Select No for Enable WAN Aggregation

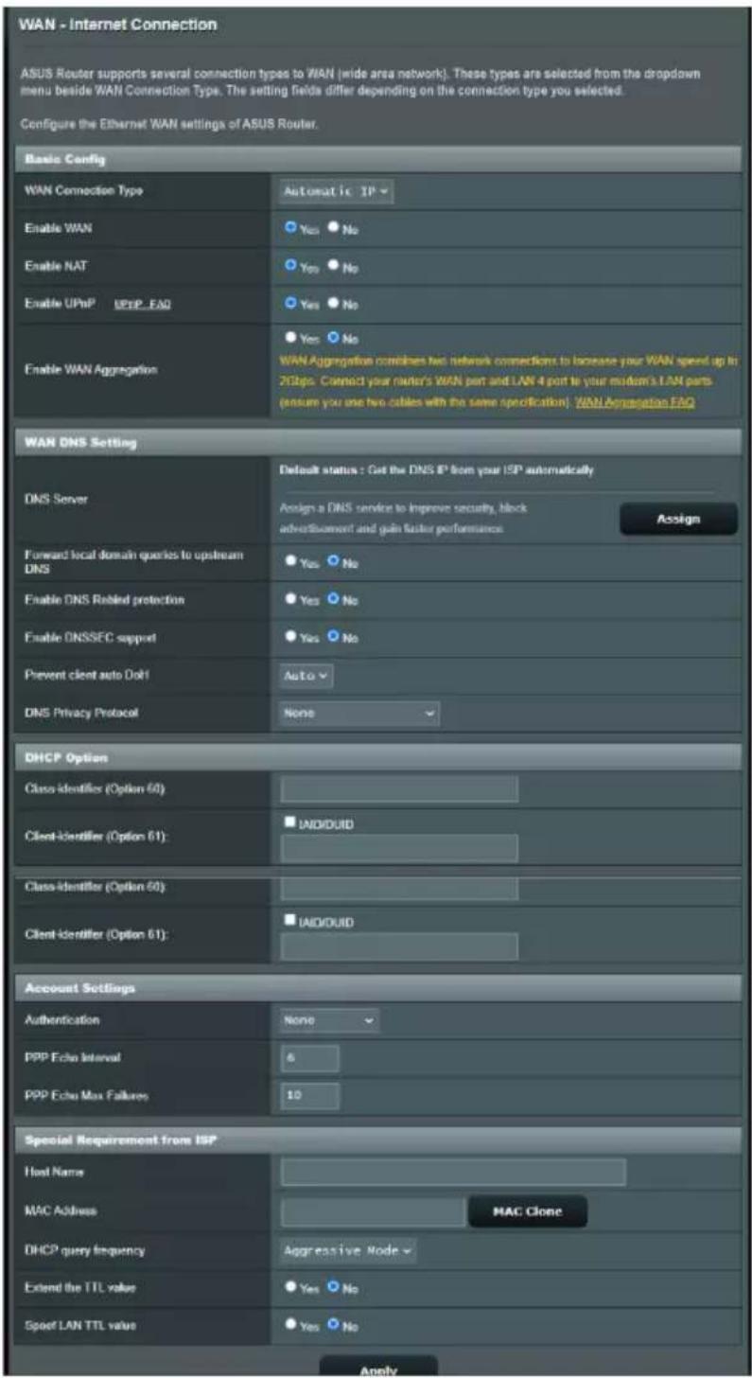pos(334,338)
